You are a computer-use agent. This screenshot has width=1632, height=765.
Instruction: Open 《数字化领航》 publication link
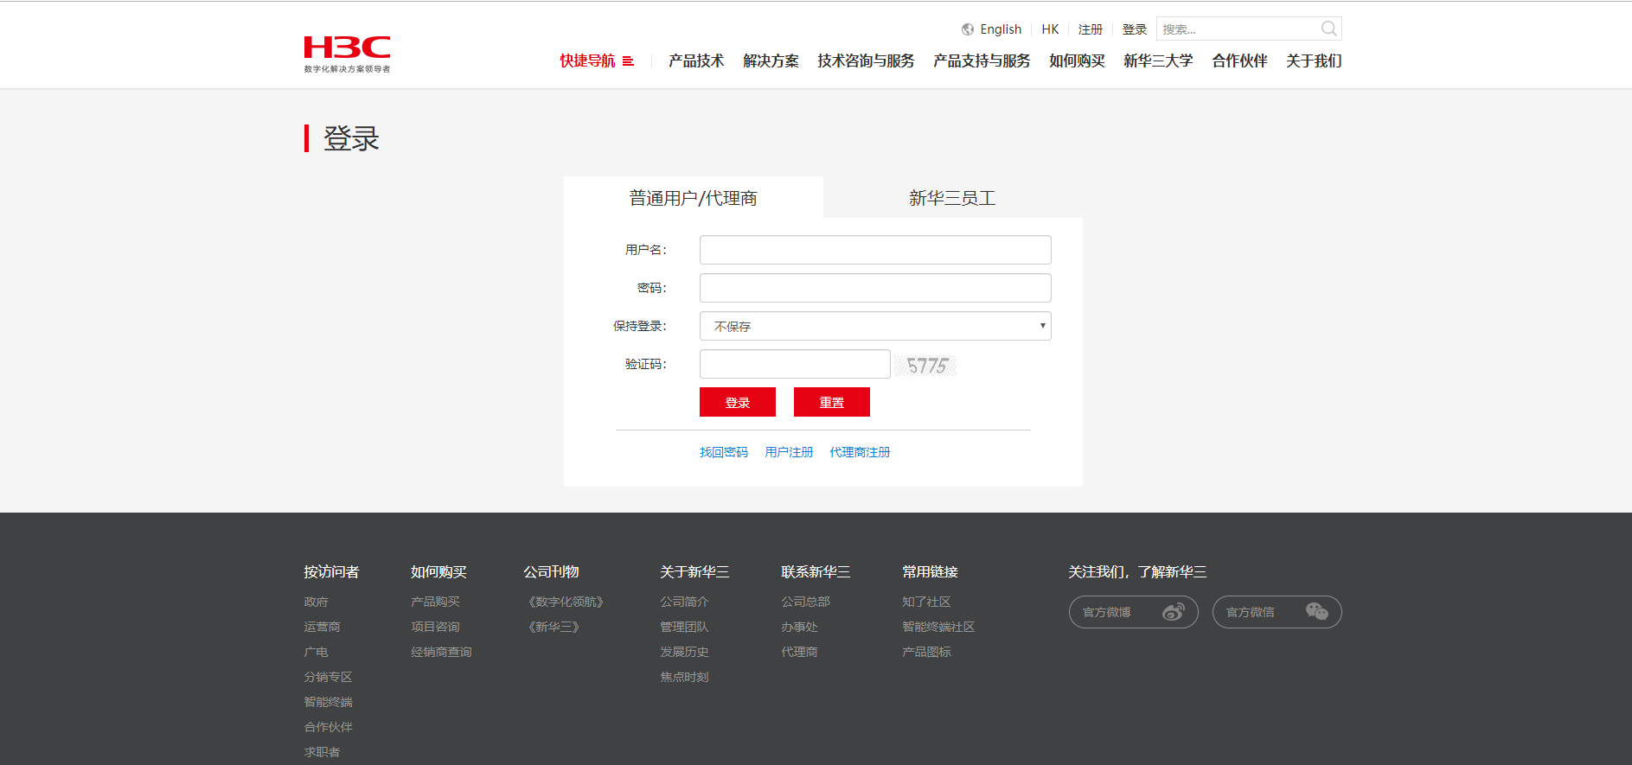[566, 602]
